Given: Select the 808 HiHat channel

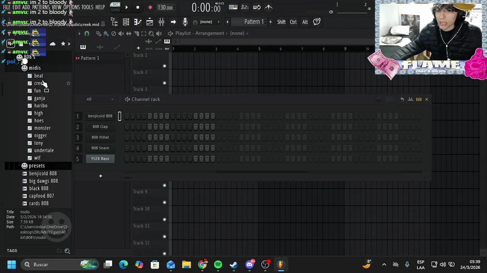Looking at the screenshot, I should point(100,137).
